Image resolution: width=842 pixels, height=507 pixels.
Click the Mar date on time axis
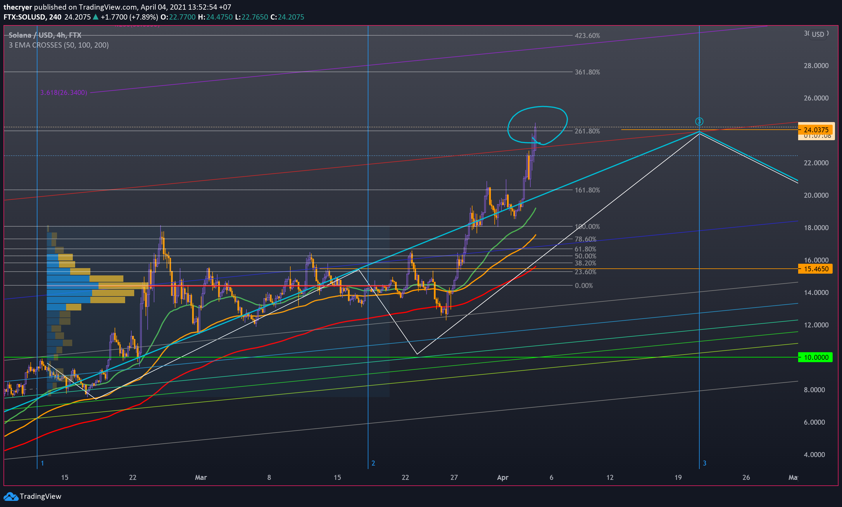tap(201, 477)
